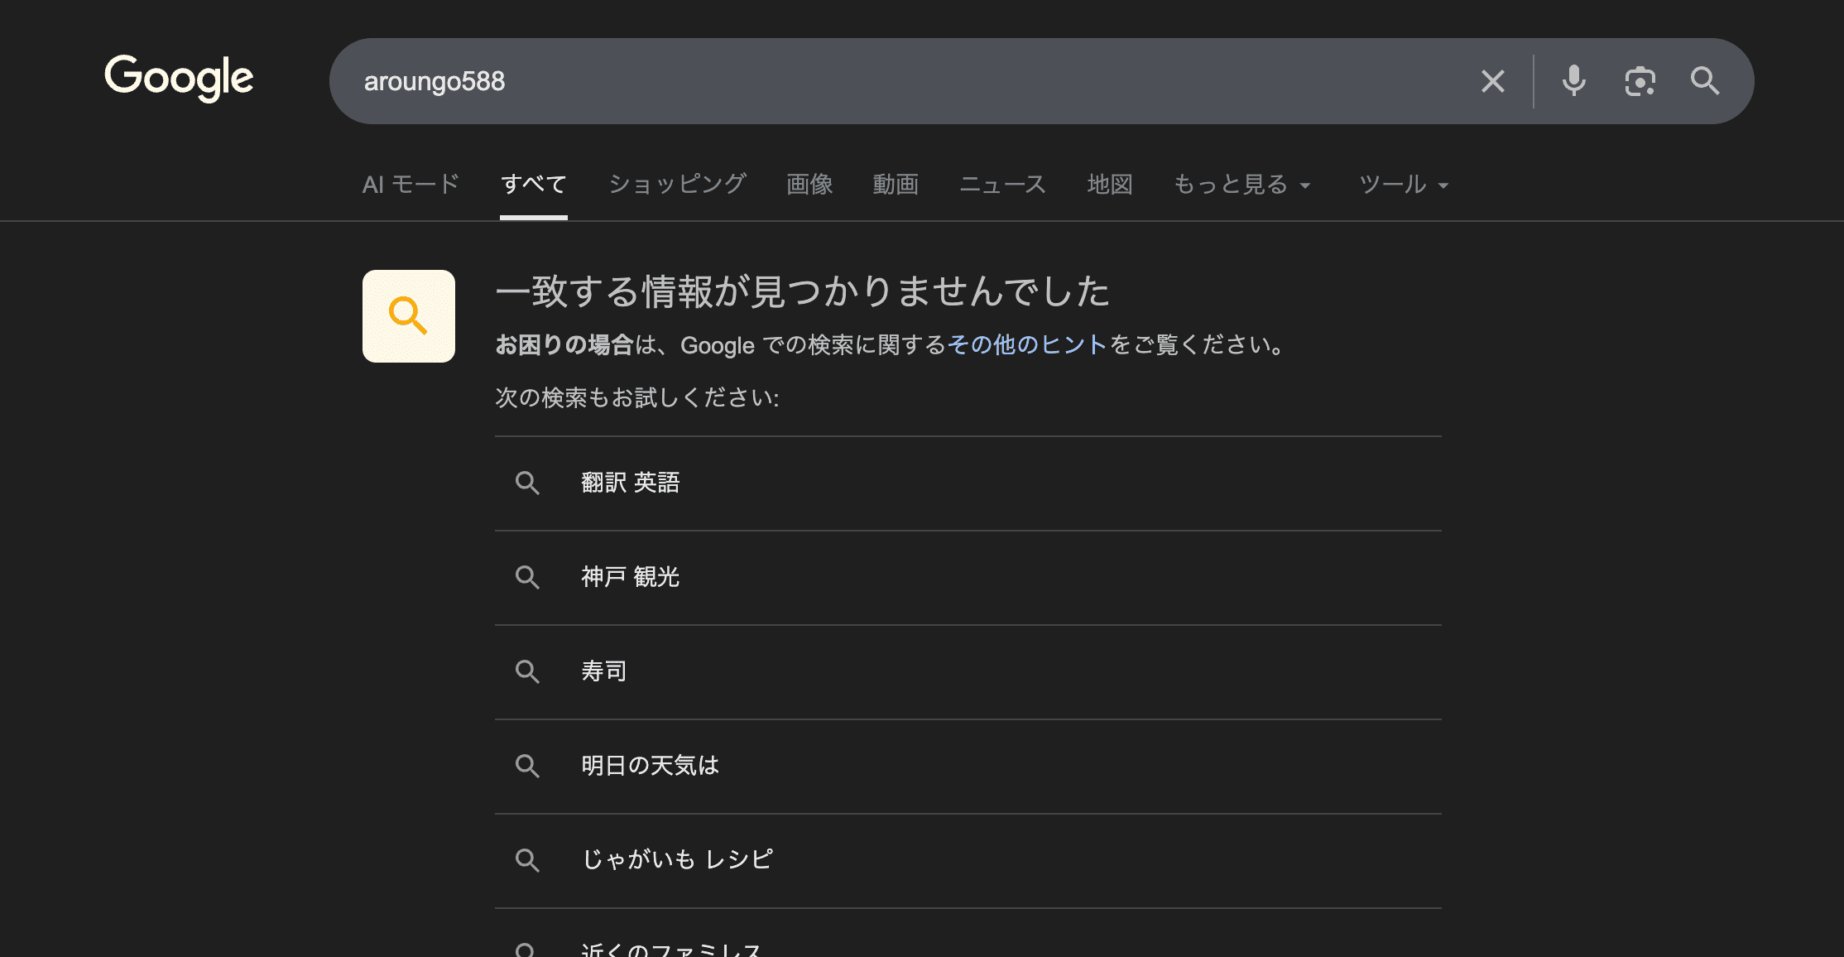The image size is (1844, 957).
Task: Click the magnifier search submit icon
Action: [1705, 81]
